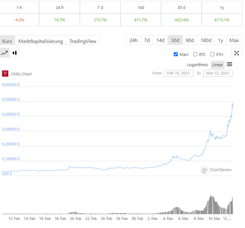Click the 2. Mar date axis label

153,218
